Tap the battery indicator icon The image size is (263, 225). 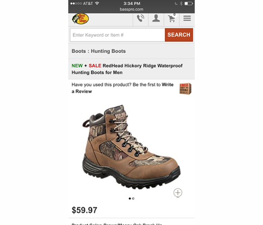(x=189, y=4)
